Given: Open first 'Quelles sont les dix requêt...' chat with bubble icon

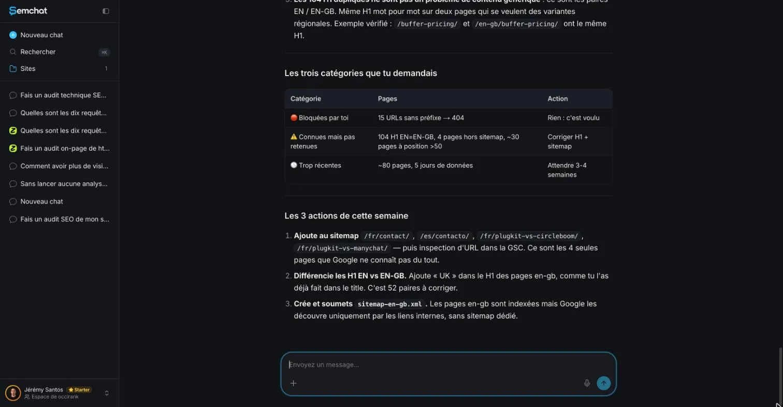Looking at the screenshot, I should pyautogui.click(x=60, y=113).
